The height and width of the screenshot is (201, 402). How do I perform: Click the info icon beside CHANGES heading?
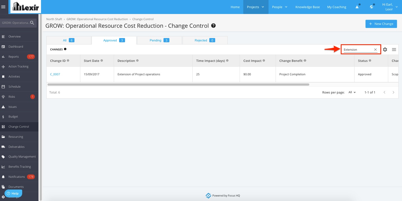pos(65,49)
